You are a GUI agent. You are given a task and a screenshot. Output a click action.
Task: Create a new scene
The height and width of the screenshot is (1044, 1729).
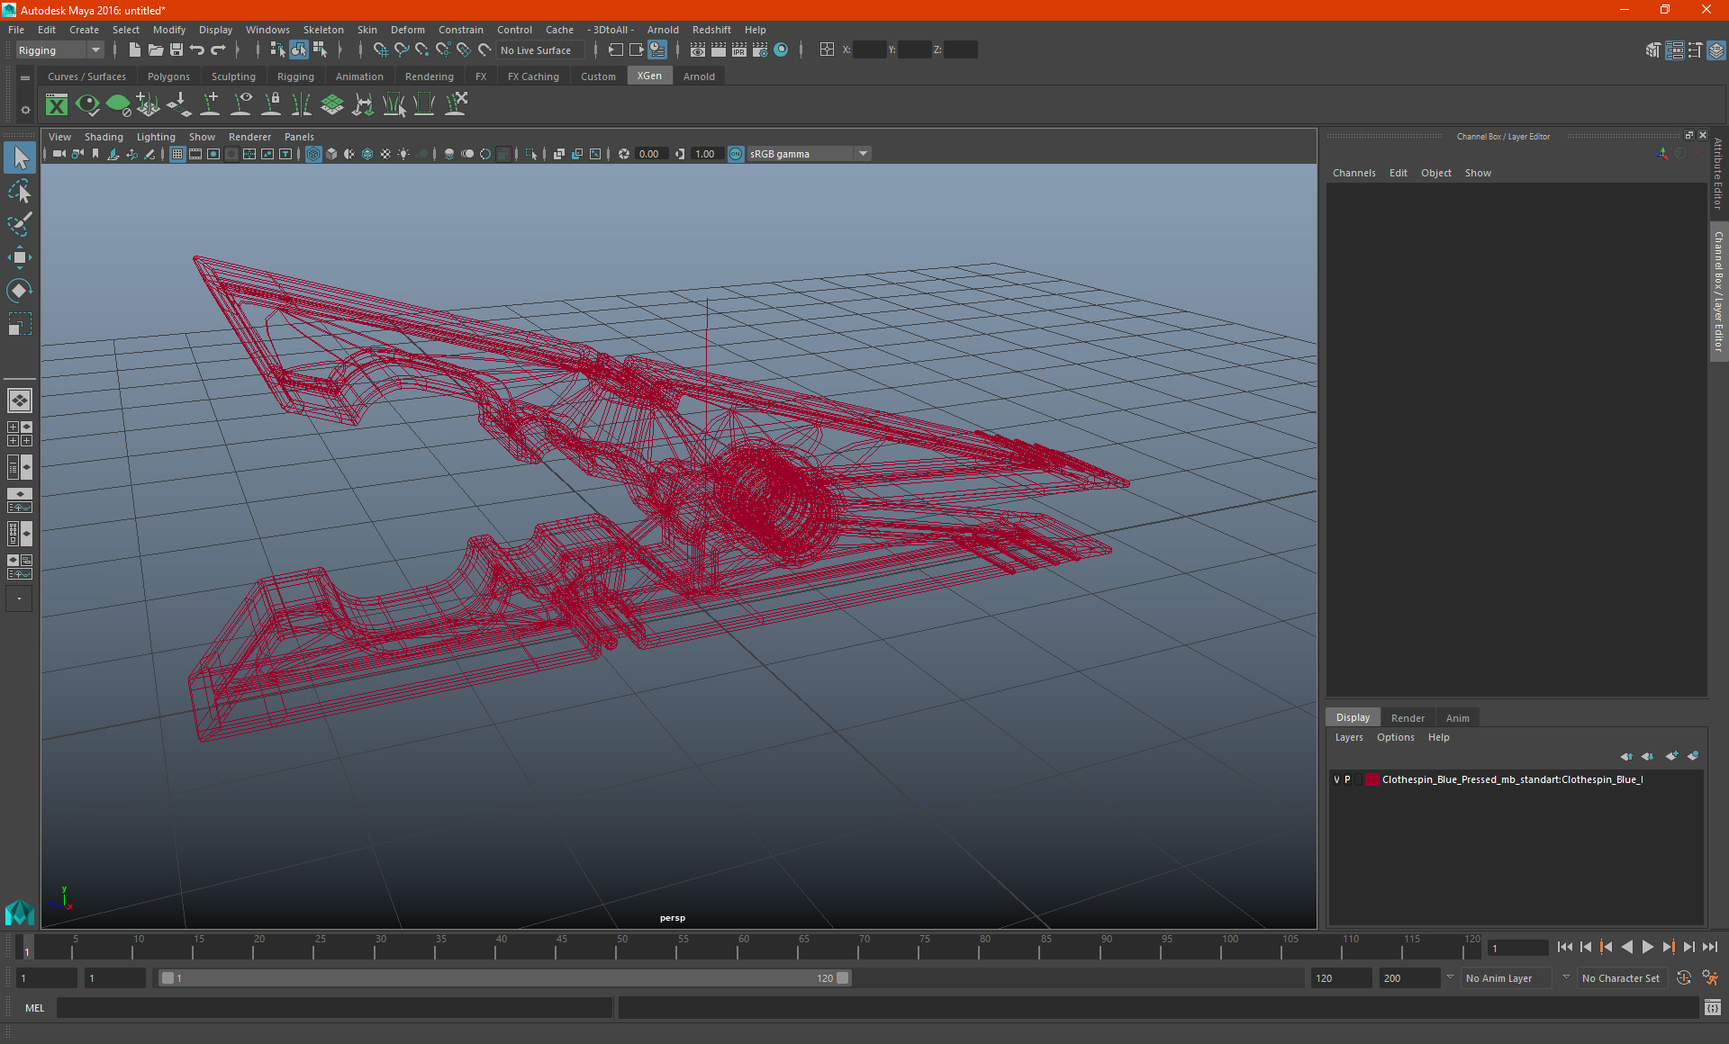[x=134, y=50]
